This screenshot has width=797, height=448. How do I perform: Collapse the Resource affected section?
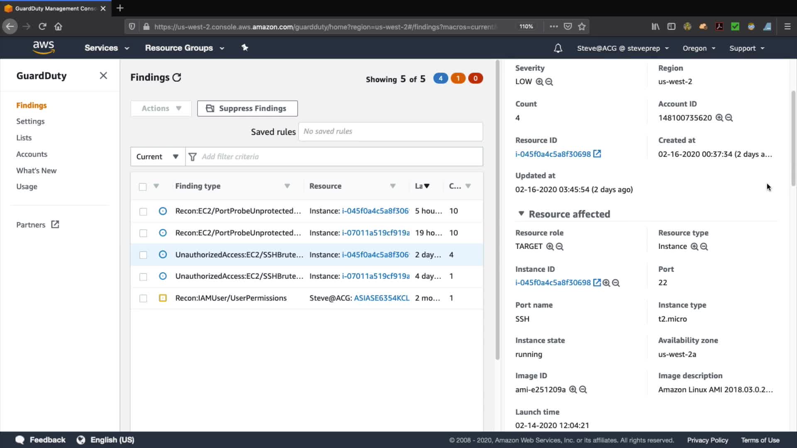[x=521, y=214]
